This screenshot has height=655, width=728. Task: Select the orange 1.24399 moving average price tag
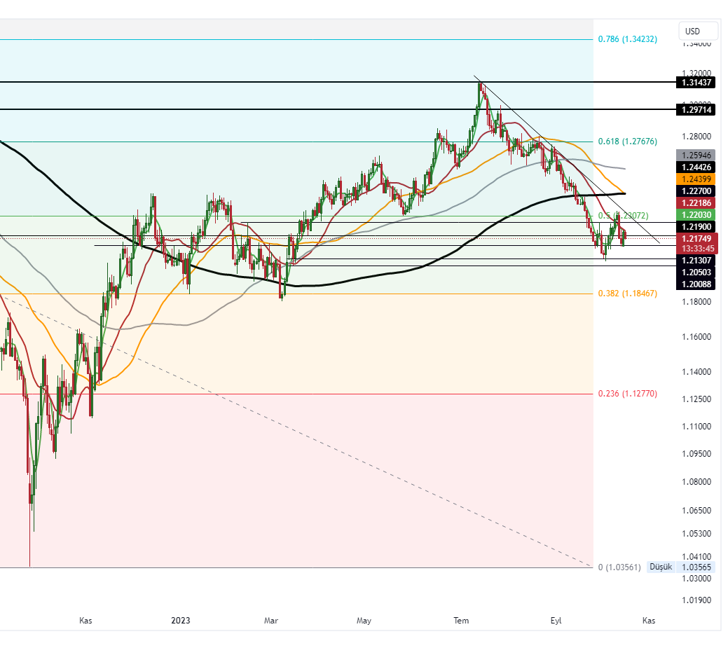pos(696,179)
